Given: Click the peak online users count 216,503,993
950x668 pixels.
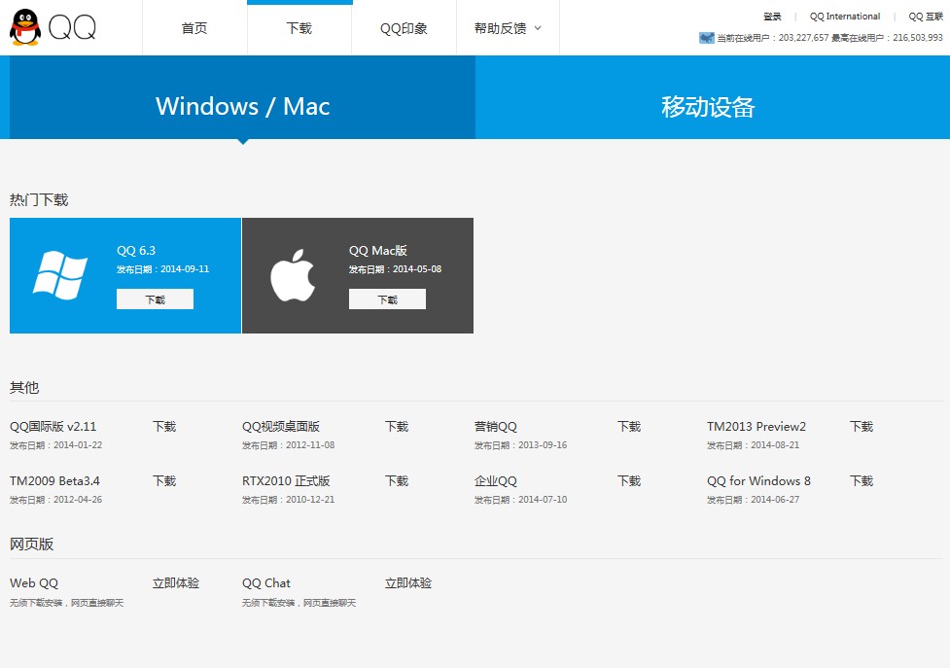Looking at the screenshot, I should point(918,38).
